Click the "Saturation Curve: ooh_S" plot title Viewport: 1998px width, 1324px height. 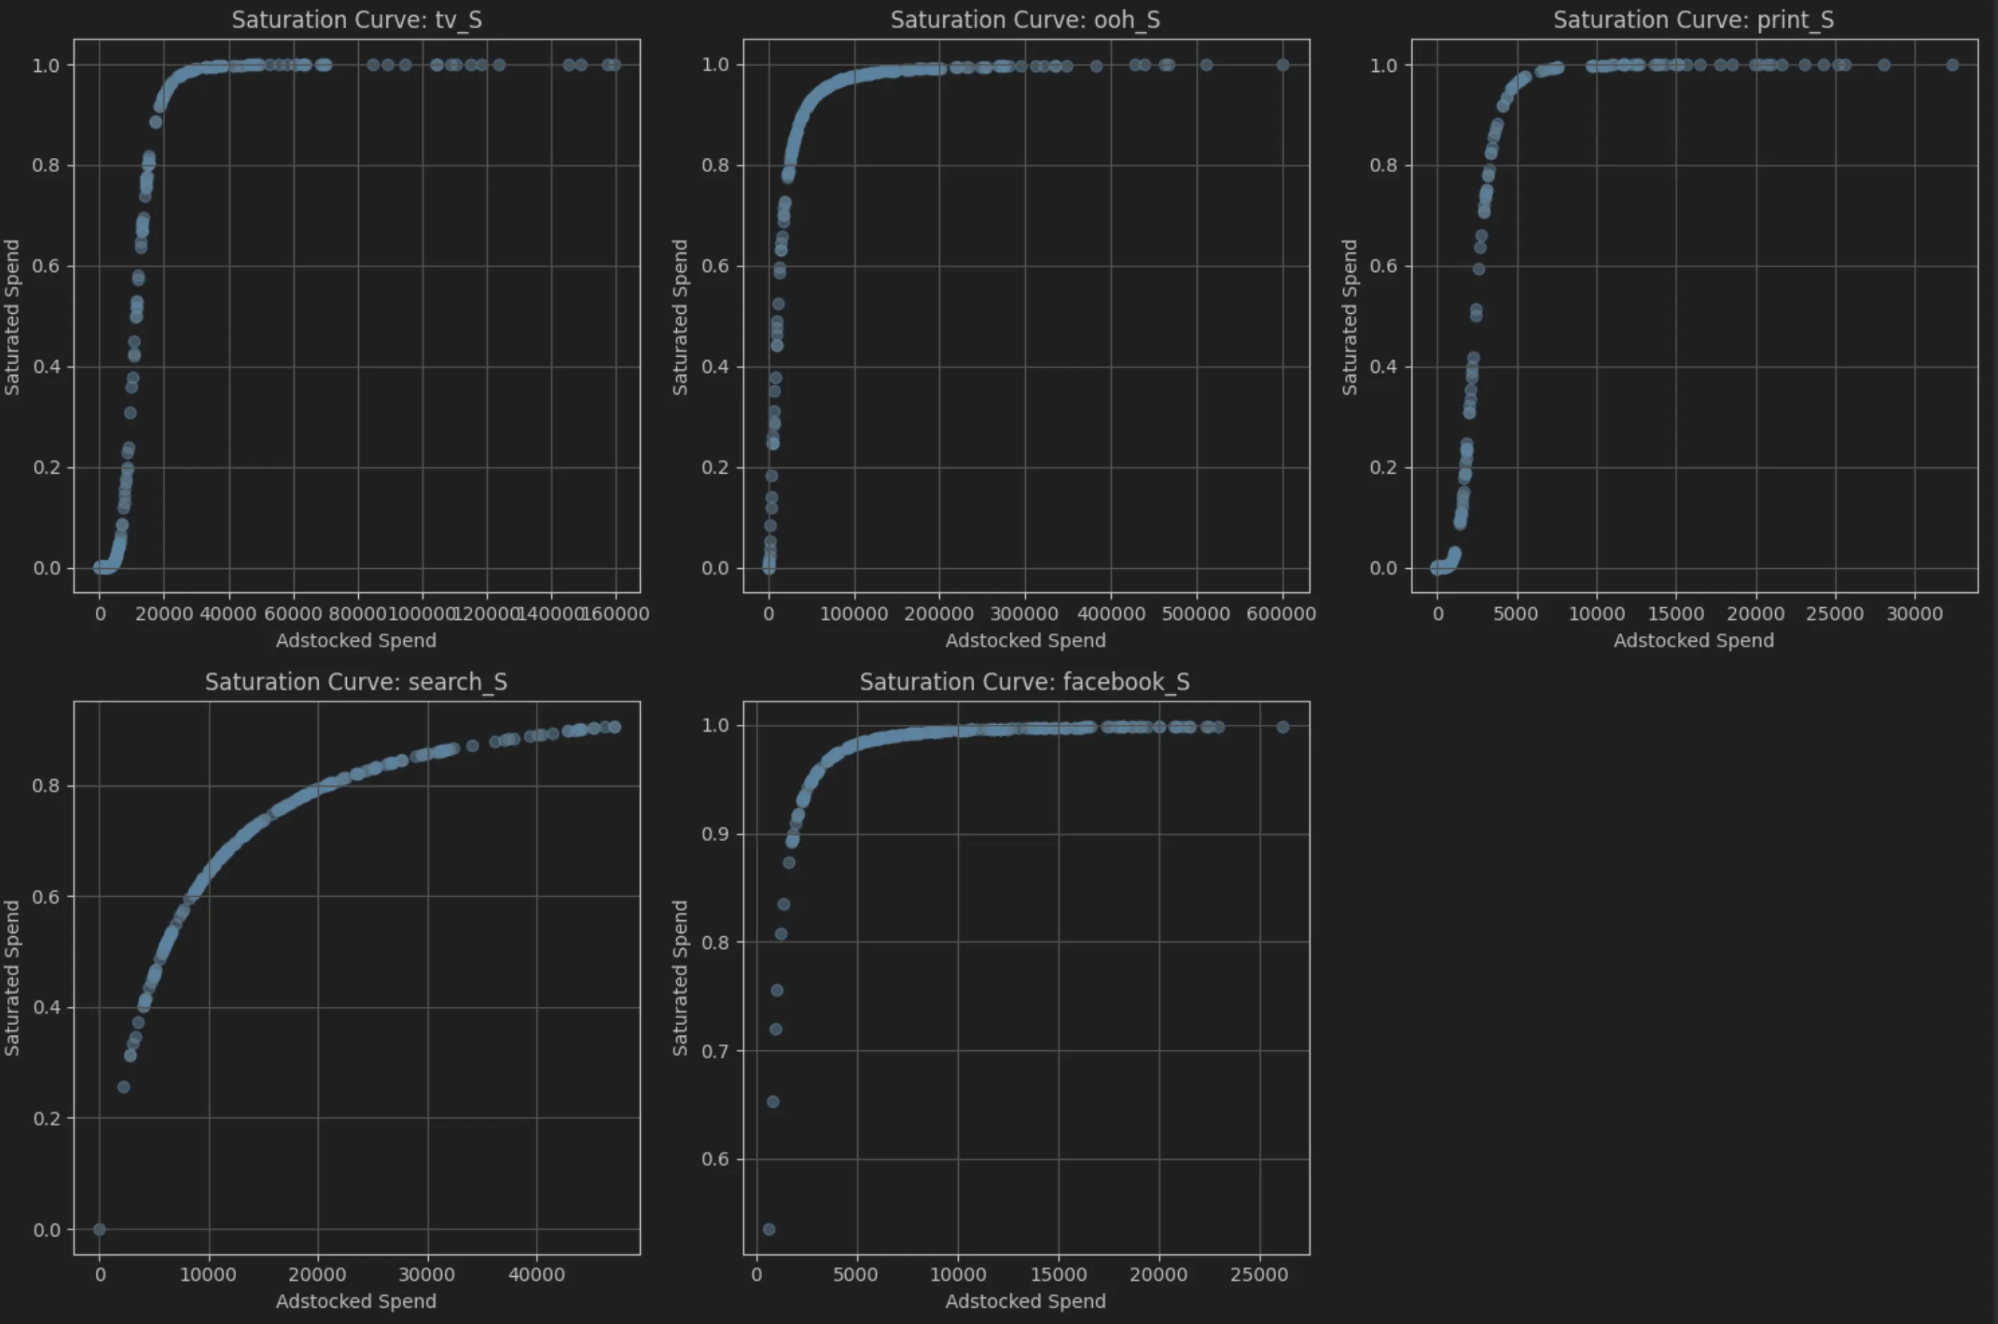(x=1024, y=20)
